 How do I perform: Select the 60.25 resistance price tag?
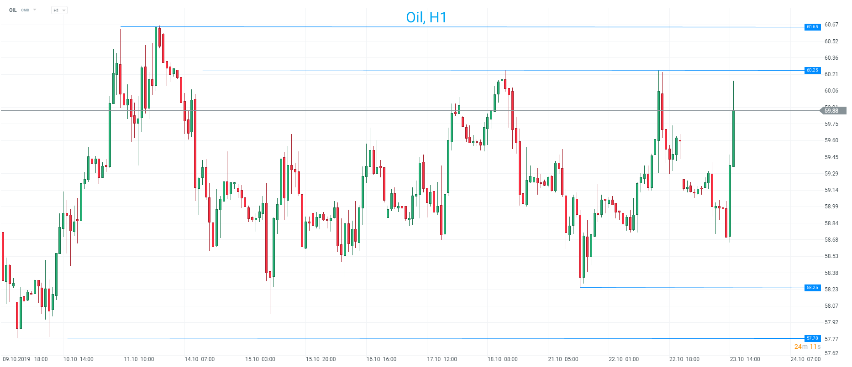[x=812, y=70]
